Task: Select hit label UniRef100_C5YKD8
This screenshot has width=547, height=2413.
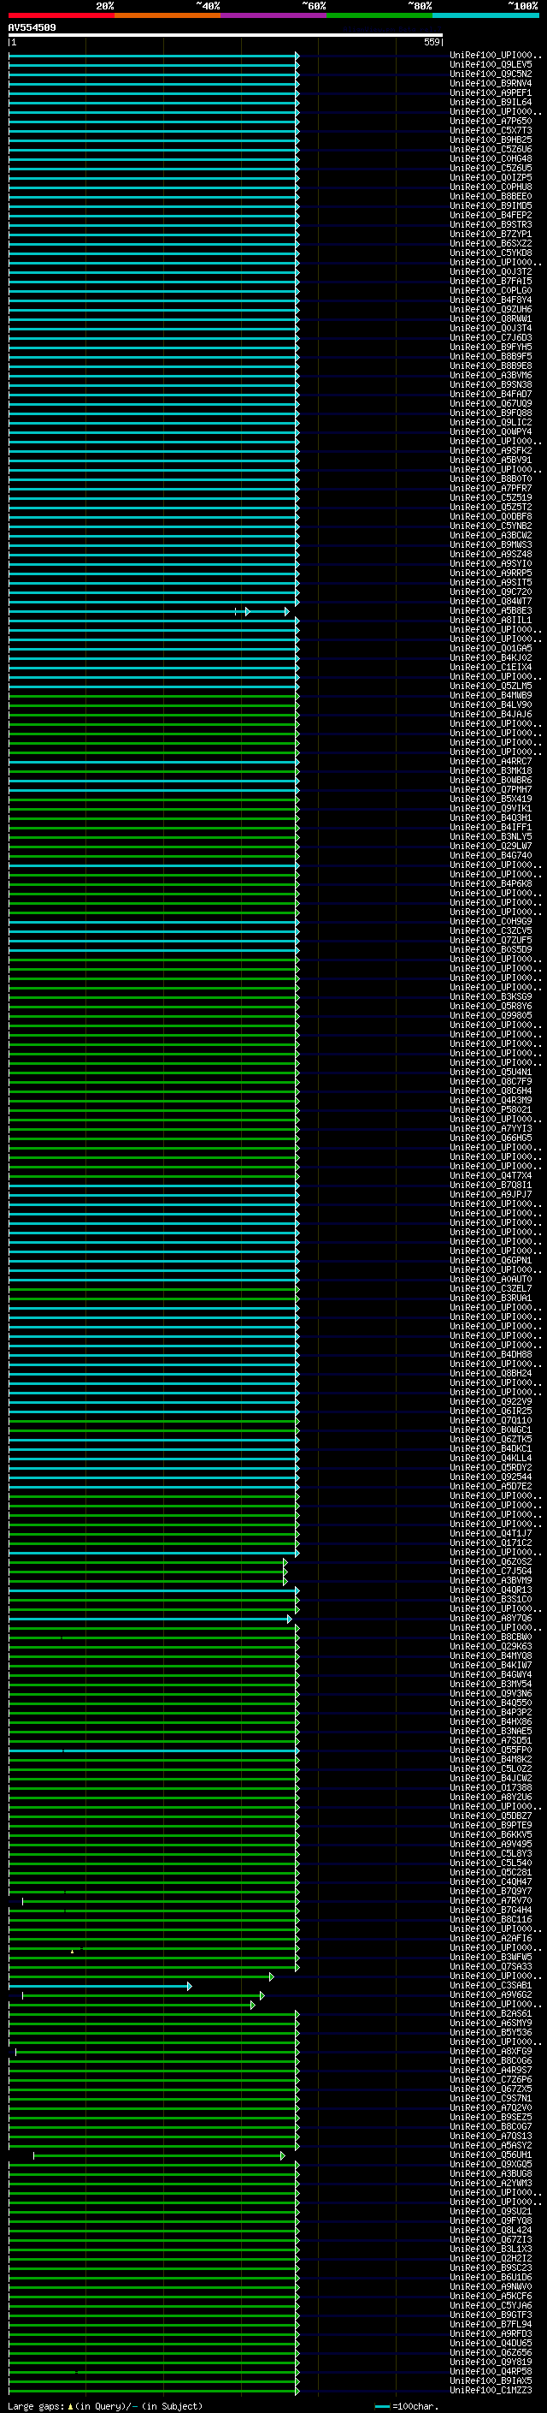Action: [490, 253]
